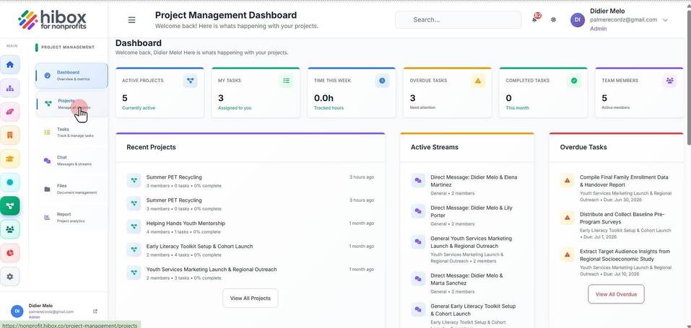The image size is (691, 328).
Task: Open settings gear in top header
Action: tap(554, 19)
